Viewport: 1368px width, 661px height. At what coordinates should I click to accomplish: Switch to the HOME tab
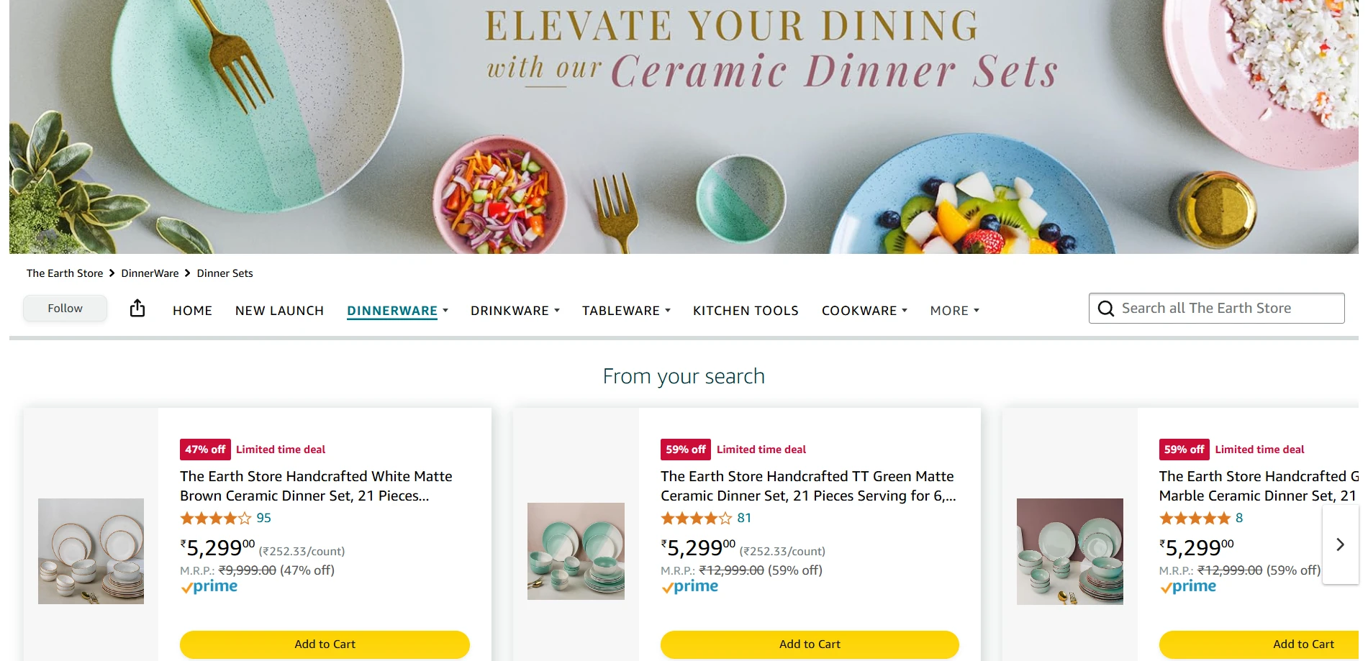(191, 310)
